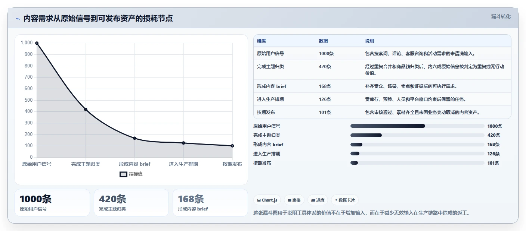Image resolution: width=526 pixels, height=231 pixels.
Task: Toggle the 指标值 legend swatch
Action: (124, 174)
